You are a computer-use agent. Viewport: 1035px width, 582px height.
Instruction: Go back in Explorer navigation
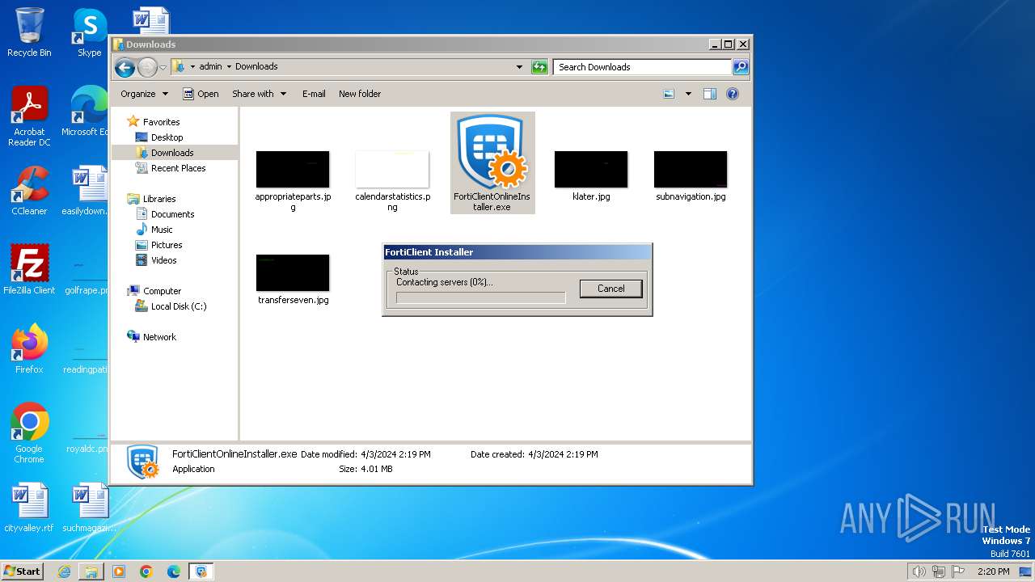pos(125,67)
